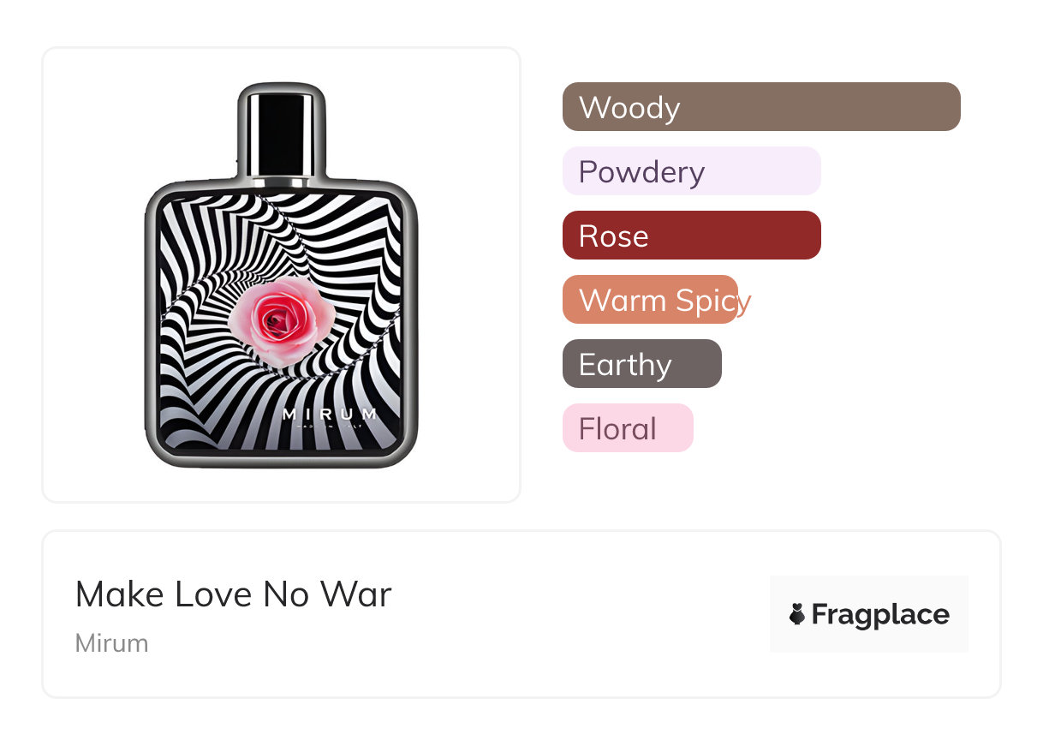Click the MIRUM label on the bottle
The height and width of the screenshot is (740, 1043).
coord(330,415)
